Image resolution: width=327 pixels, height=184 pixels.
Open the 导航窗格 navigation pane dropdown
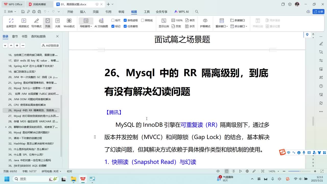86,26
